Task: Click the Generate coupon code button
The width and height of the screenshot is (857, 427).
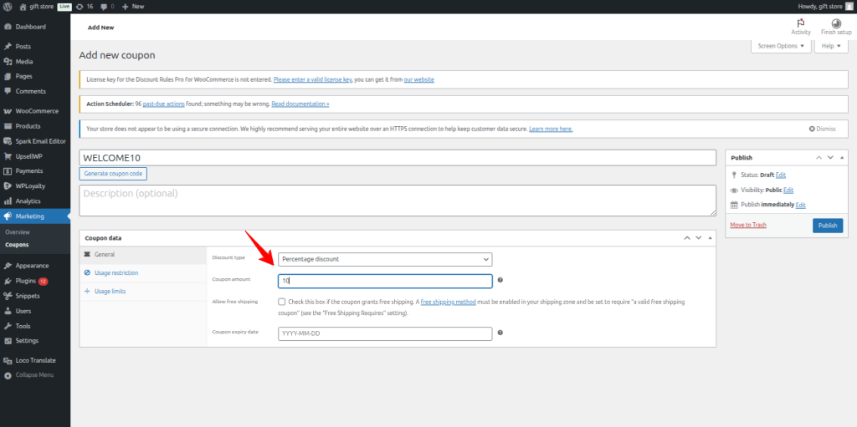Action: pyautogui.click(x=113, y=174)
